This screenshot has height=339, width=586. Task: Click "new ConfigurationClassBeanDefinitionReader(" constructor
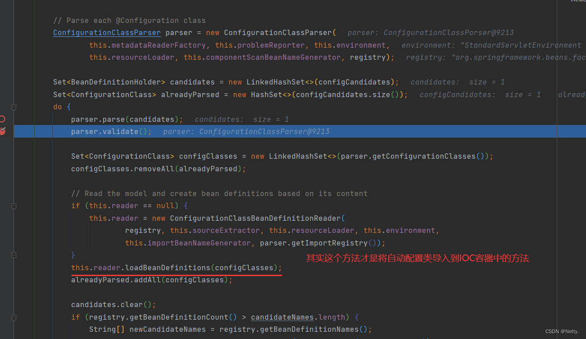(x=249, y=218)
